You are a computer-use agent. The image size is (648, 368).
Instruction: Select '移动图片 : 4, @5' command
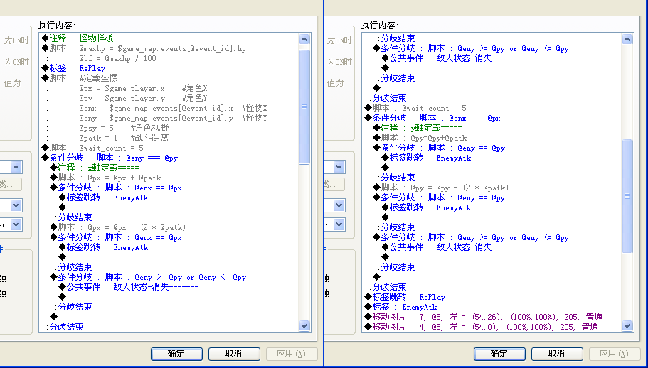[x=482, y=327]
